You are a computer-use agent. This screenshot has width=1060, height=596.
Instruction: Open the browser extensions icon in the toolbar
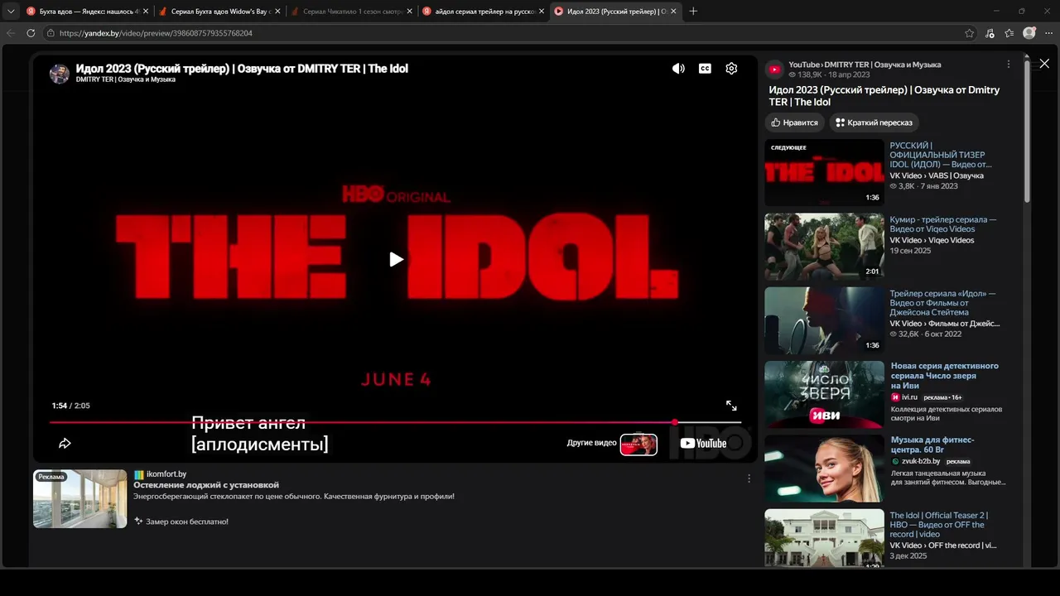990,33
